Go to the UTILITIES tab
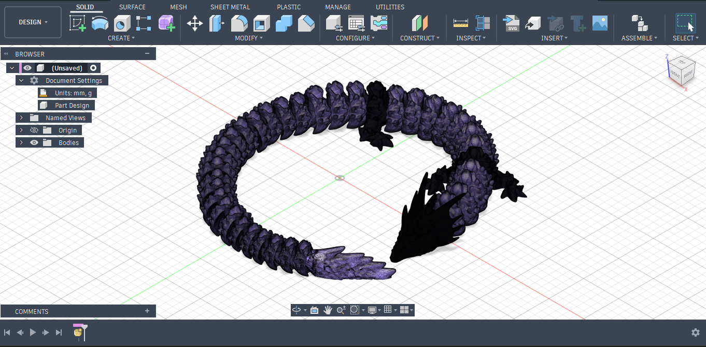Screen dimensions: 706x347 [390, 7]
